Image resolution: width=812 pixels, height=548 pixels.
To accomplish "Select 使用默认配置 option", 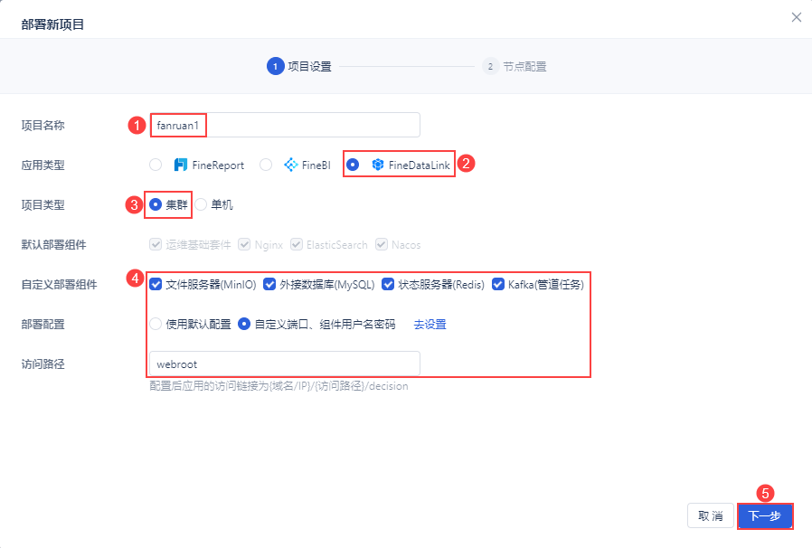I will 156,325.
